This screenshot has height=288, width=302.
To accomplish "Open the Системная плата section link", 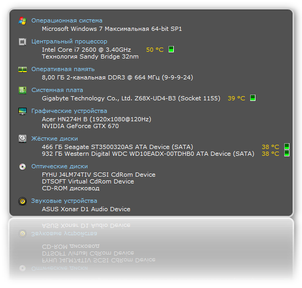I will pos(57,90).
